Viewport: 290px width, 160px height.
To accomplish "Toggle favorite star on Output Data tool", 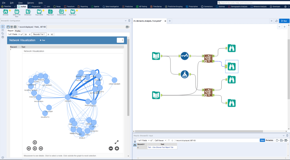I will pos(66,10).
